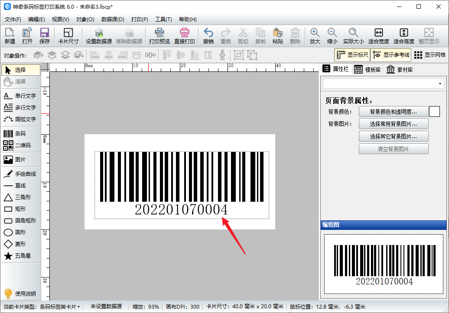Open the 工具(T) menu
Image resolution: width=449 pixels, height=313 pixels.
[x=163, y=19]
